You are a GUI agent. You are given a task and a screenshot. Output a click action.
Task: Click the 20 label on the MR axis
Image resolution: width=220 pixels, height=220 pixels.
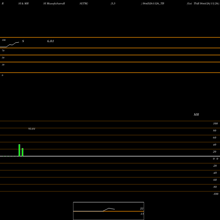click(215, 152)
